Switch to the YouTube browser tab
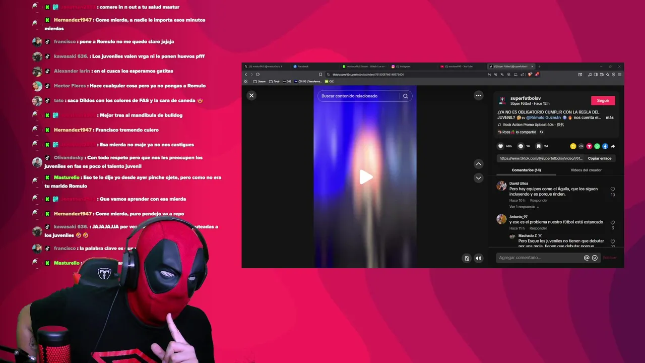The width and height of the screenshot is (645, 363). click(462, 66)
